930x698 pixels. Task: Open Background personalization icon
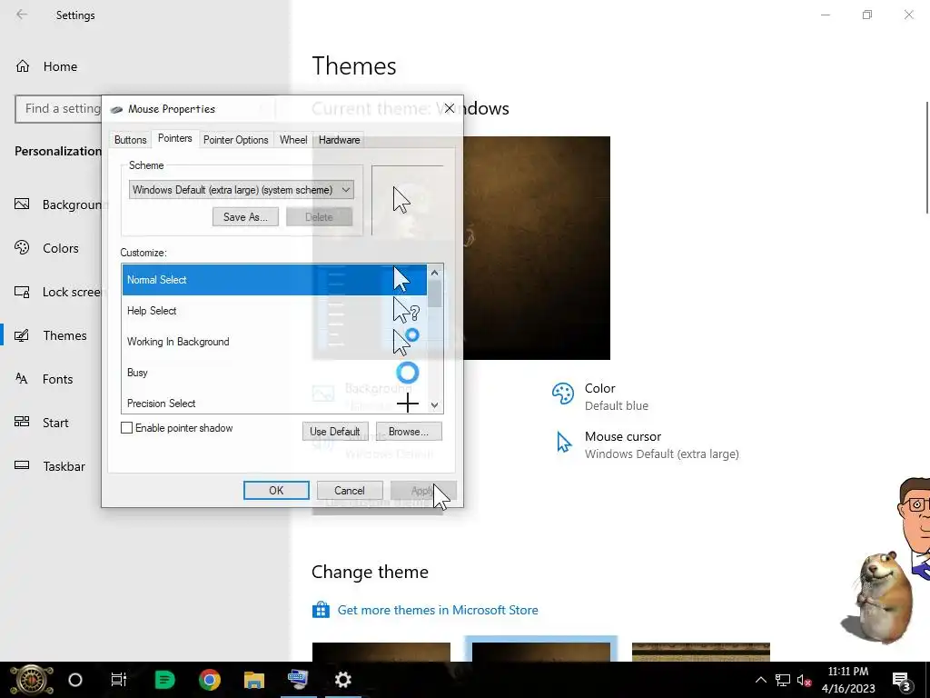pos(22,204)
